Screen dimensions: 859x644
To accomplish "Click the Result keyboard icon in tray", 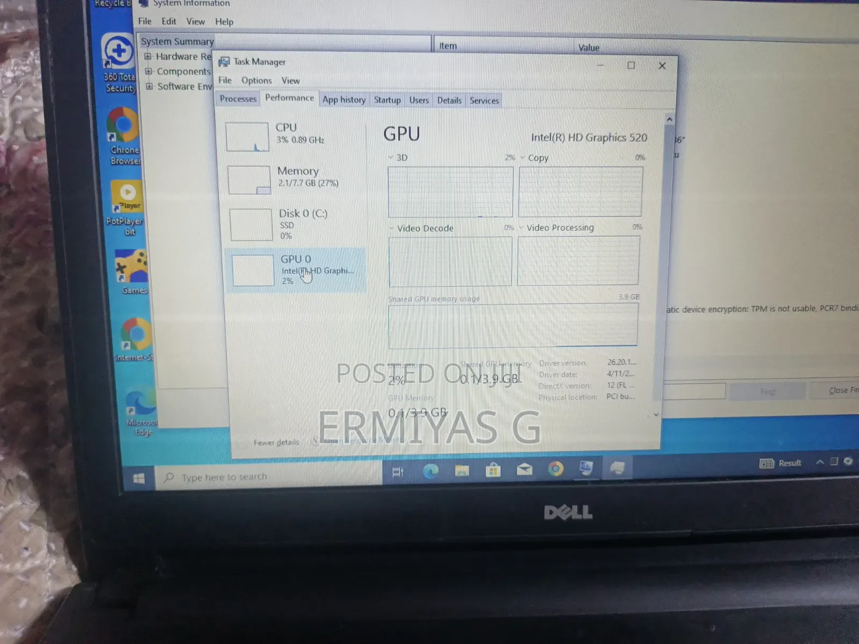I will [767, 463].
